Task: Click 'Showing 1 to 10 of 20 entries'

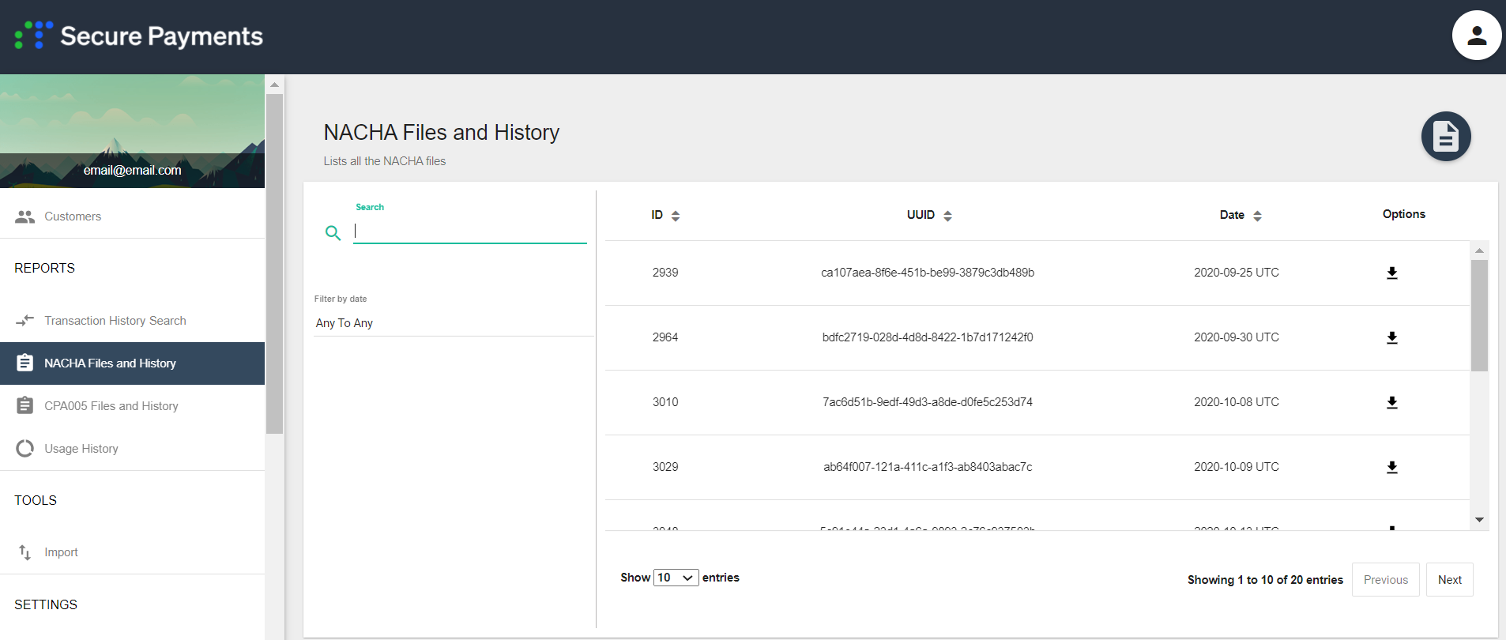Action: coord(1265,580)
